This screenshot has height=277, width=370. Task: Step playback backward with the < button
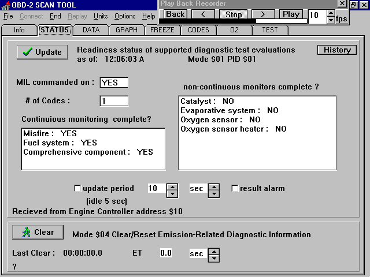click(203, 14)
